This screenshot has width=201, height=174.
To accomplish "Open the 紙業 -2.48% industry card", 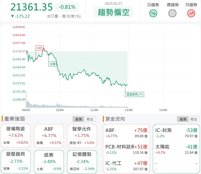I will pos(49,162).
